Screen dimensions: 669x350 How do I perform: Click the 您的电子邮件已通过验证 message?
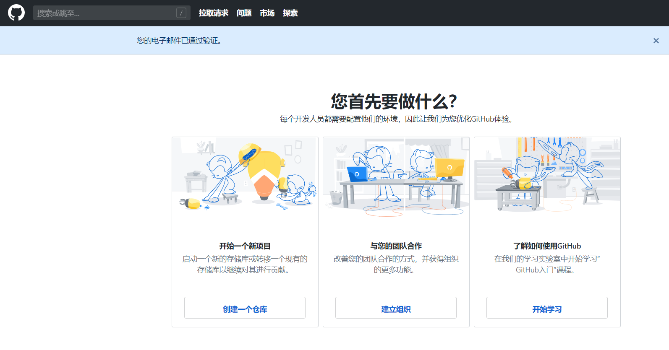179,41
